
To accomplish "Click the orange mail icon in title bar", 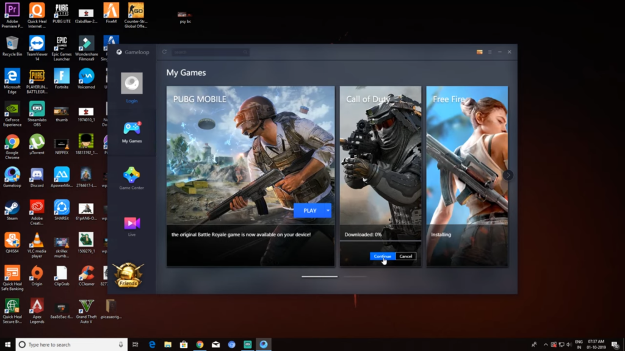I will [x=480, y=52].
